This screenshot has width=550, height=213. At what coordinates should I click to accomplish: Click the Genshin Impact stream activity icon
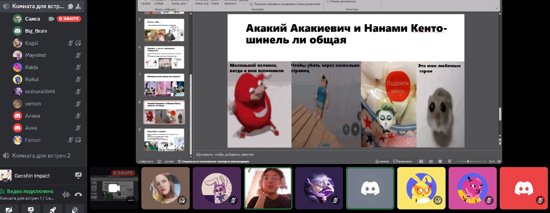(78, 176)
